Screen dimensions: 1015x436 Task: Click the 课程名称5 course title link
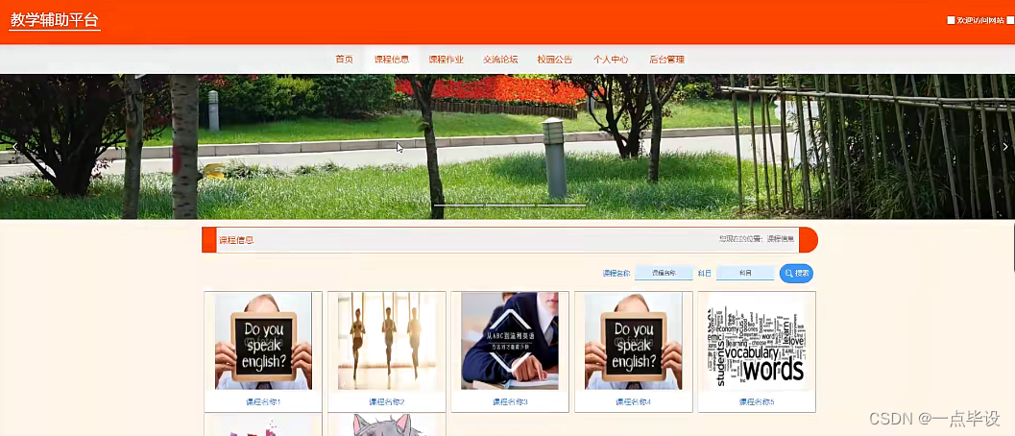click(757, 402)
